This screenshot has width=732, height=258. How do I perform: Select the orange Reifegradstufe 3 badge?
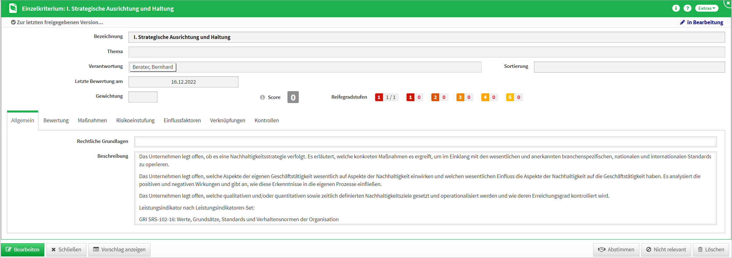click(460, 97)
